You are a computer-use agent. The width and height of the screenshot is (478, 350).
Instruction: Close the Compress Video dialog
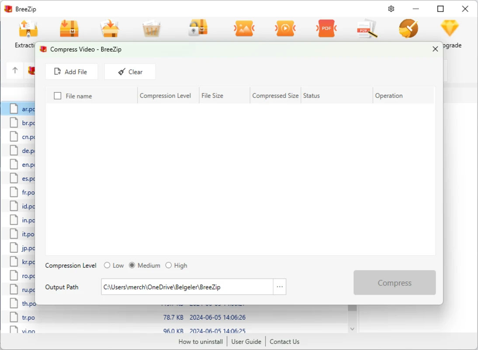point(435,49)
